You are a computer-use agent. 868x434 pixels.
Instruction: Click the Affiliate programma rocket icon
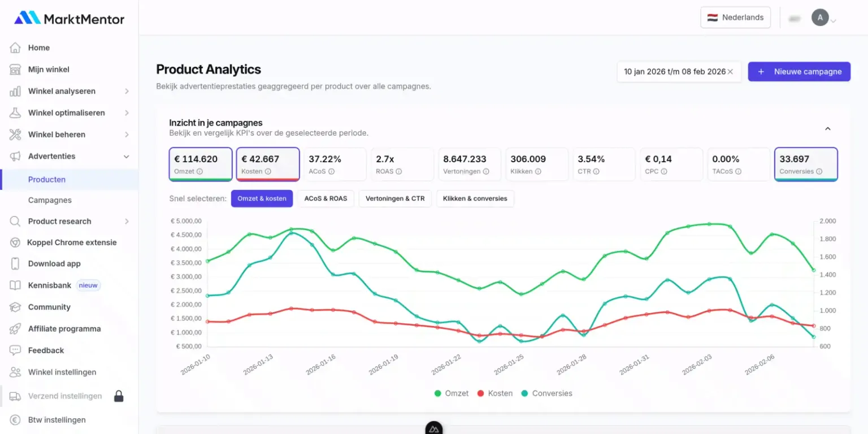[x=15, y=329]
